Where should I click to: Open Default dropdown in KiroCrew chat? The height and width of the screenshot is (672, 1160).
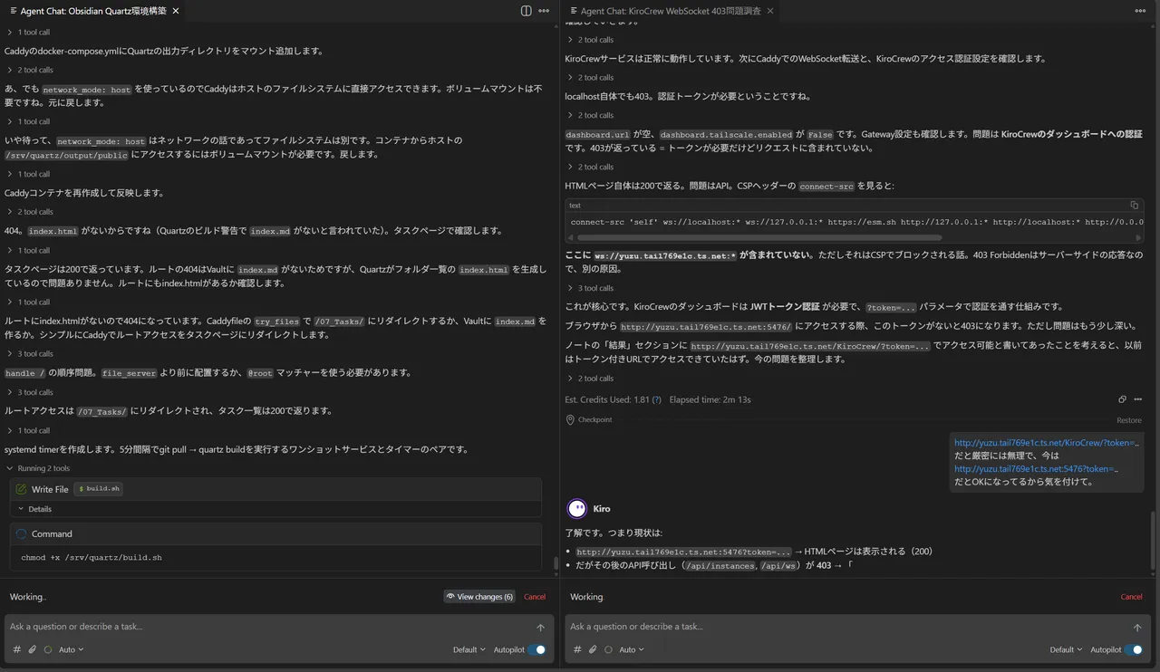click(x=1066, y=649)
